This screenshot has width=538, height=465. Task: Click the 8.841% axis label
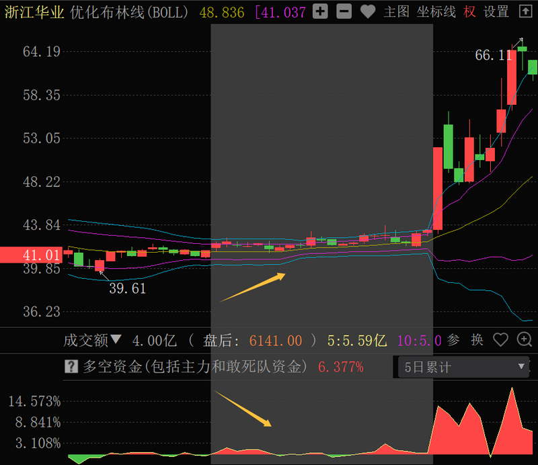(x=38, y=423)
